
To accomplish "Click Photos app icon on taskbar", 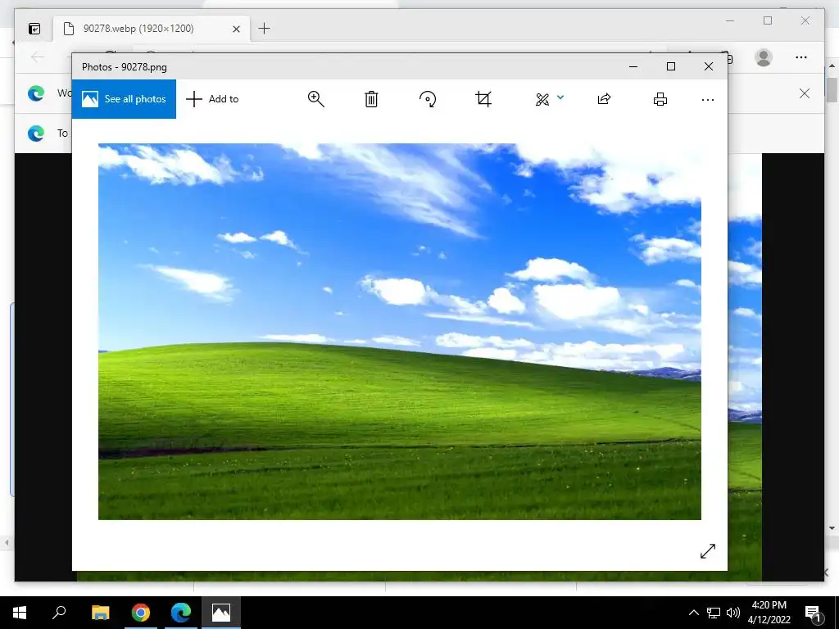I will [x=221, y=613].
